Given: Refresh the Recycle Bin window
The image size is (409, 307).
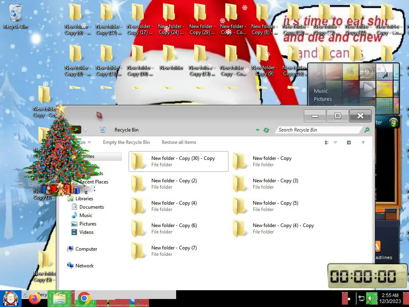Looking at the screenshot, I should coord(266,130).
